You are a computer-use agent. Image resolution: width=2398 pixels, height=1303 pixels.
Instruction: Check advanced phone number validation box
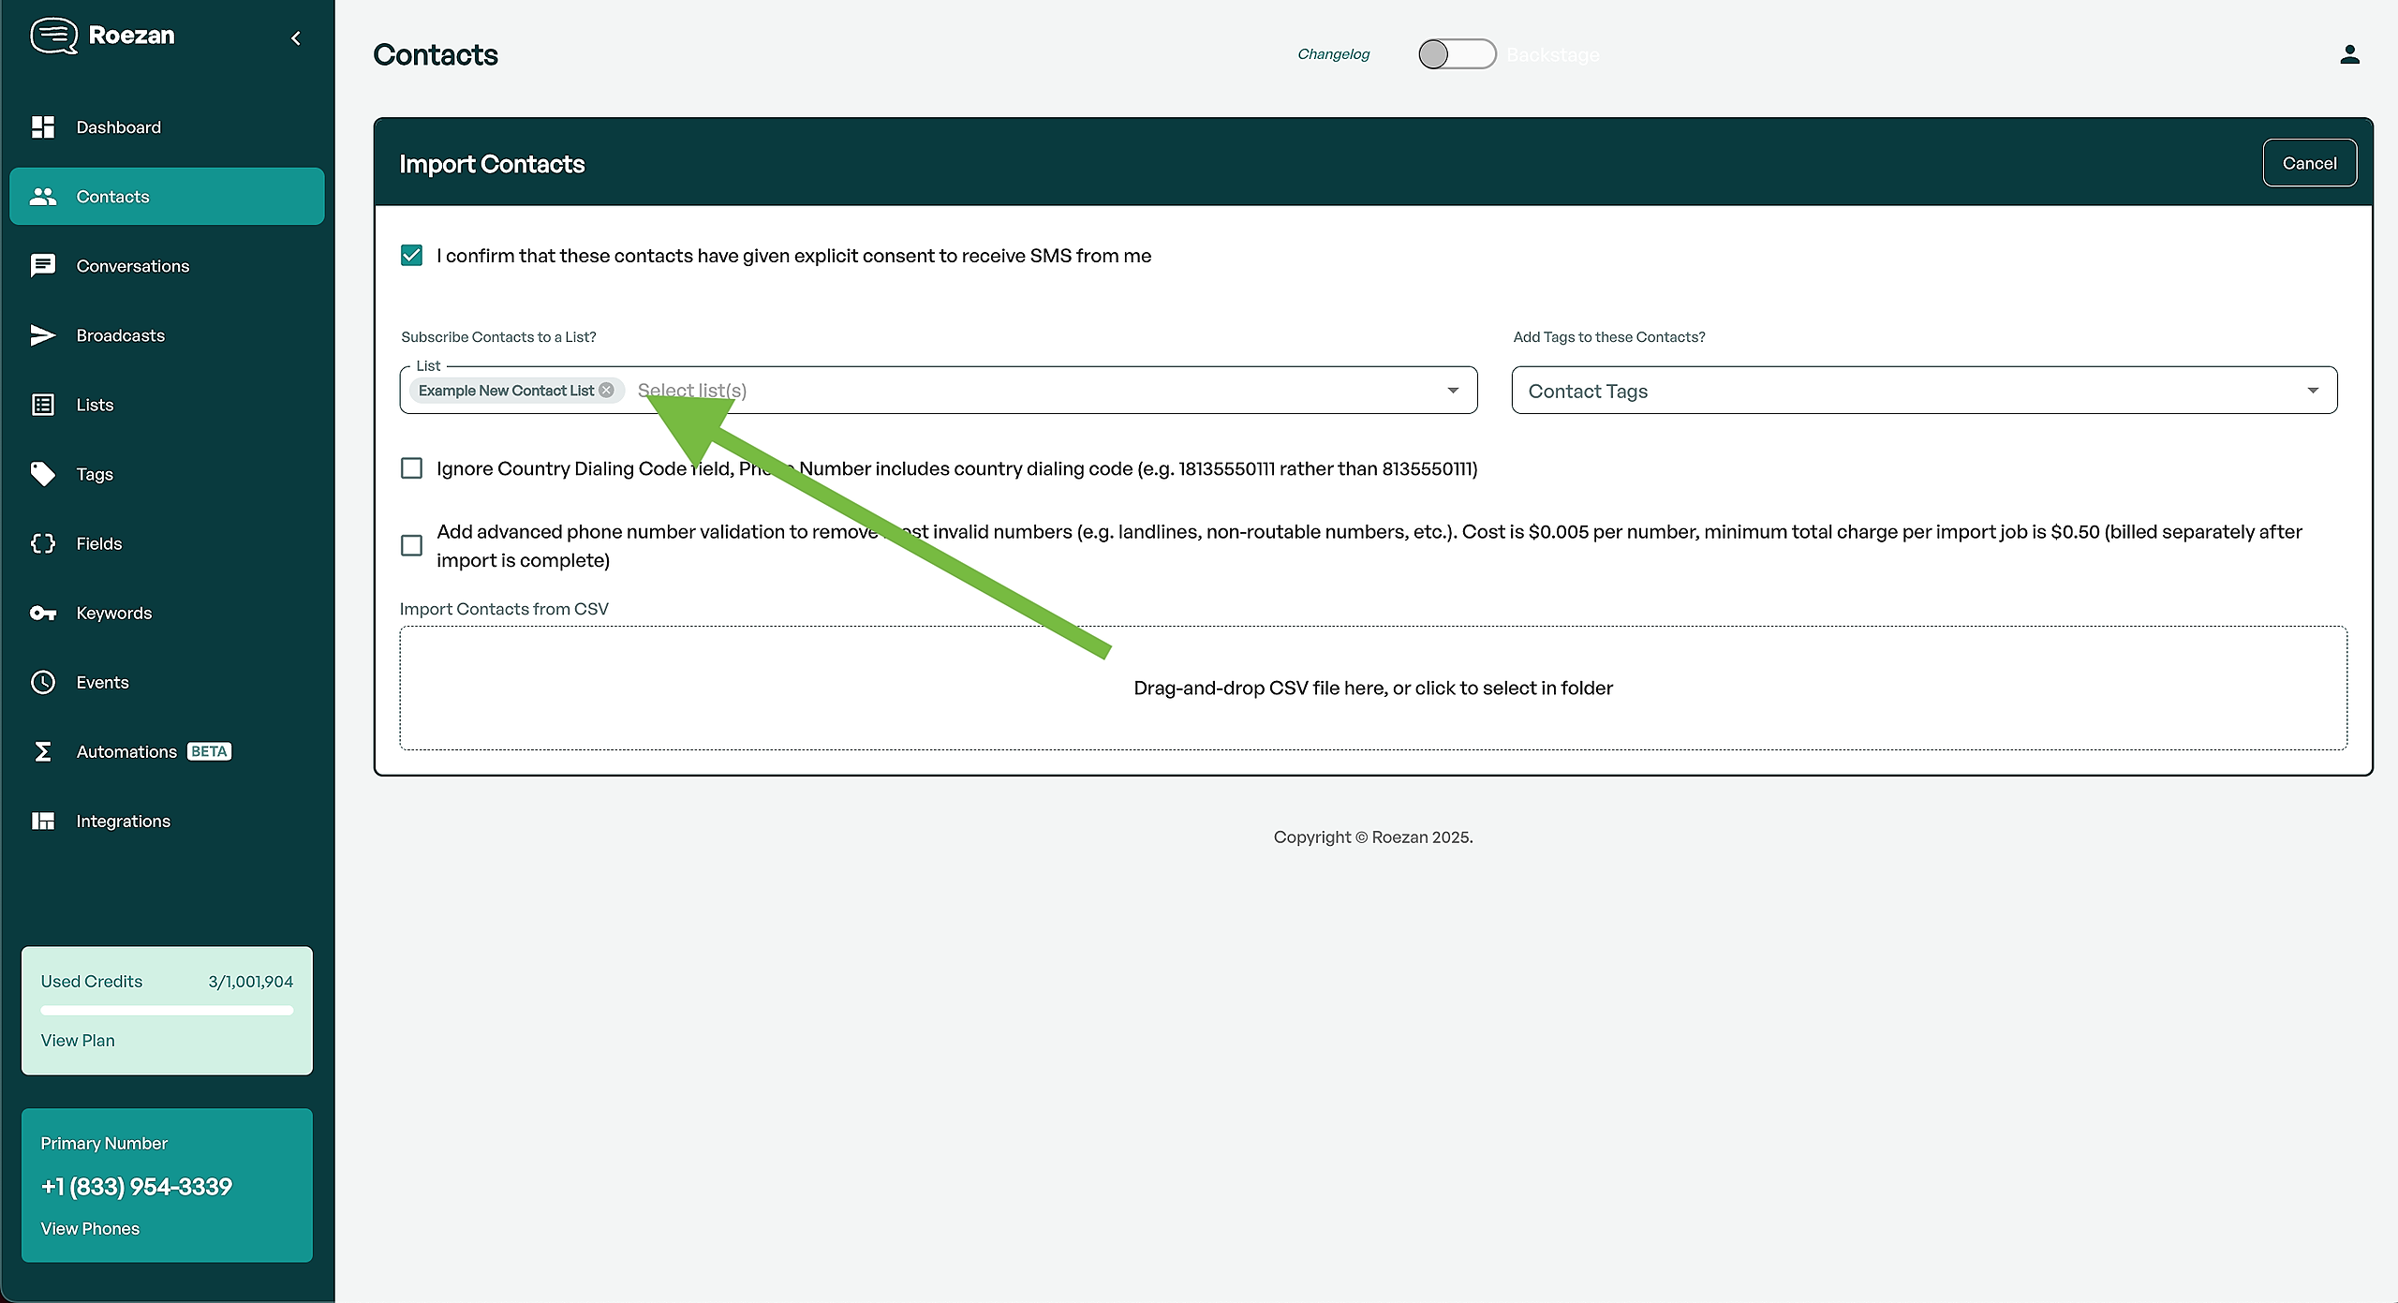pos(412,545)
